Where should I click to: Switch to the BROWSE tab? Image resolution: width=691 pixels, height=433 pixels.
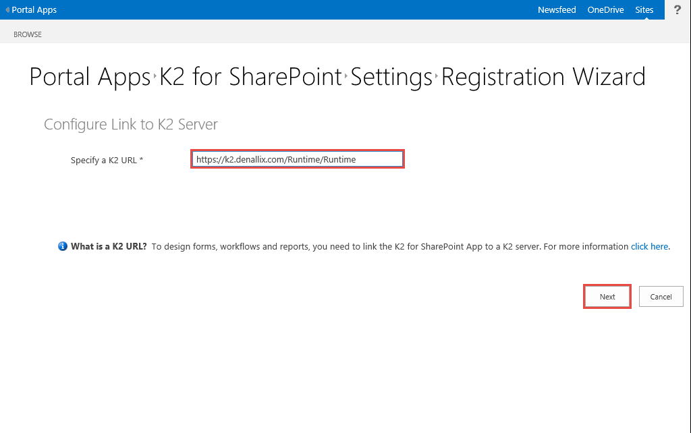[x=27, y=34]
